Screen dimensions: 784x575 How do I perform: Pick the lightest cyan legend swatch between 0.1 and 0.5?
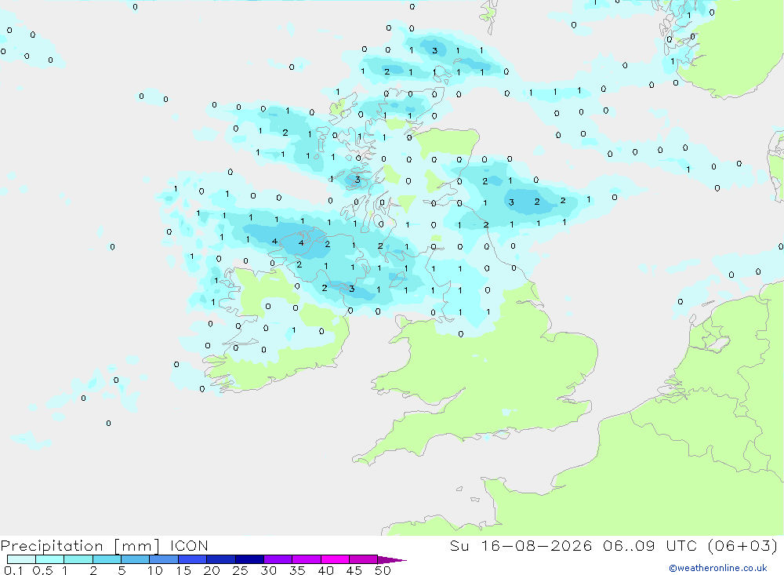pos(21,559)
